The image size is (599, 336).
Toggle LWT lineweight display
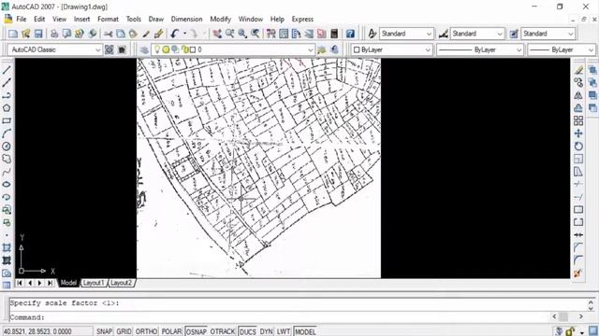[284, 331]
